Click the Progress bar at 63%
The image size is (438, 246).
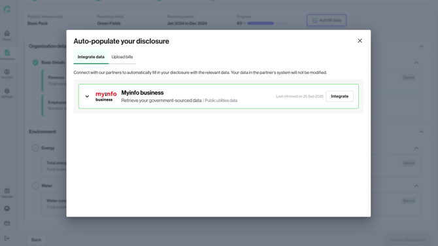coord(268,23)
